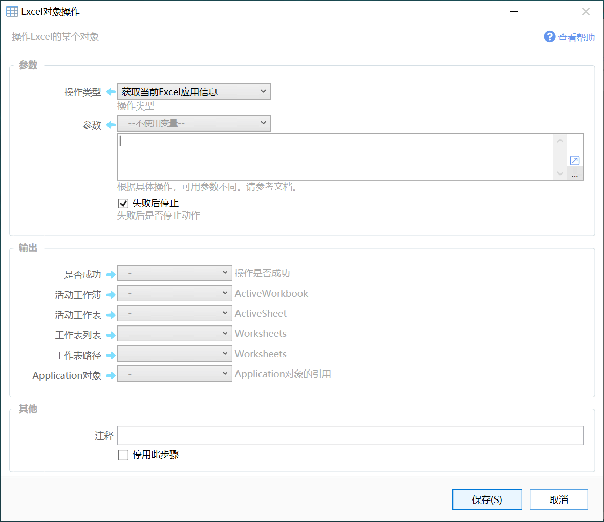Viewport: 604px width, 522px height.
Task: Click the 操作Excel的某个对象 subtitle text
Action: click(x=55, y=37)
